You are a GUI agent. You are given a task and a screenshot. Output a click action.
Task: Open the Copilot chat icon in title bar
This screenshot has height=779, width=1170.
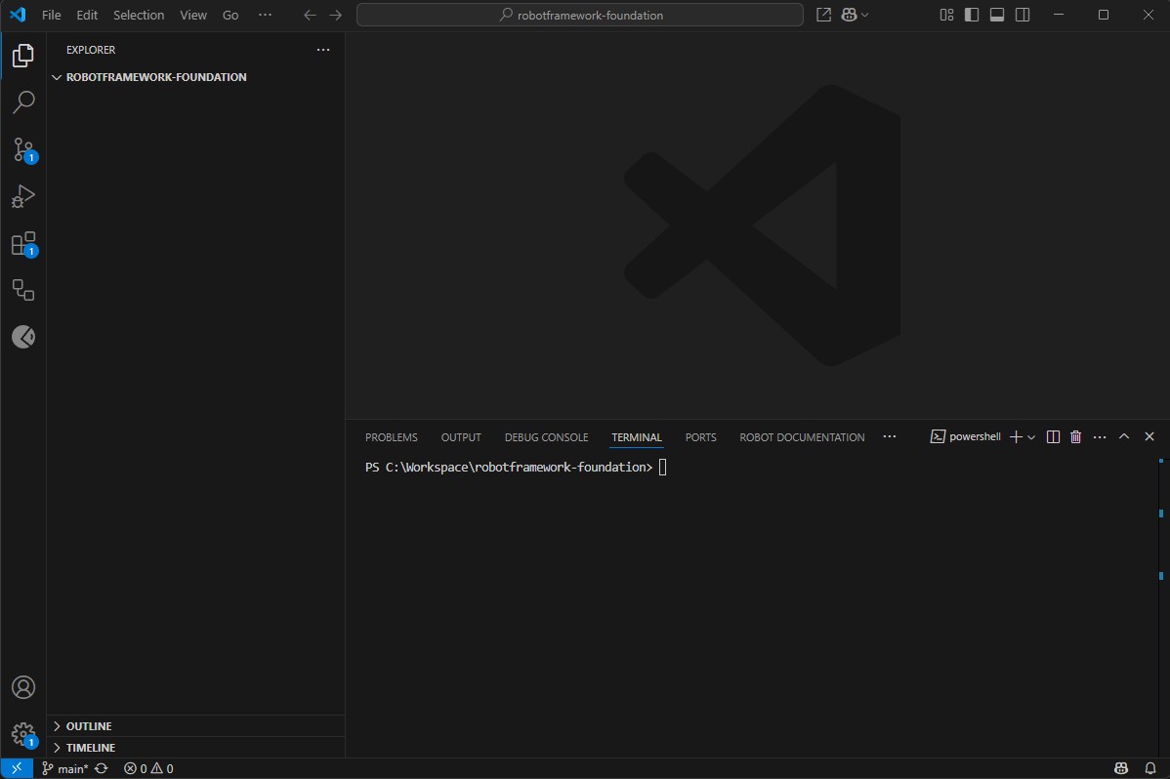849,15
